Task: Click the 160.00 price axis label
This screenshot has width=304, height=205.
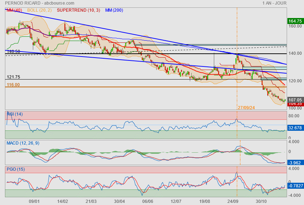Action: pos(295,26)
